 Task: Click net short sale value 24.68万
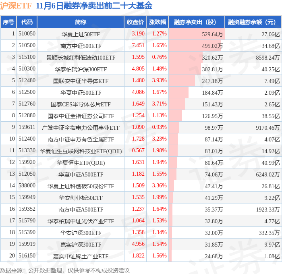point(214,256)
